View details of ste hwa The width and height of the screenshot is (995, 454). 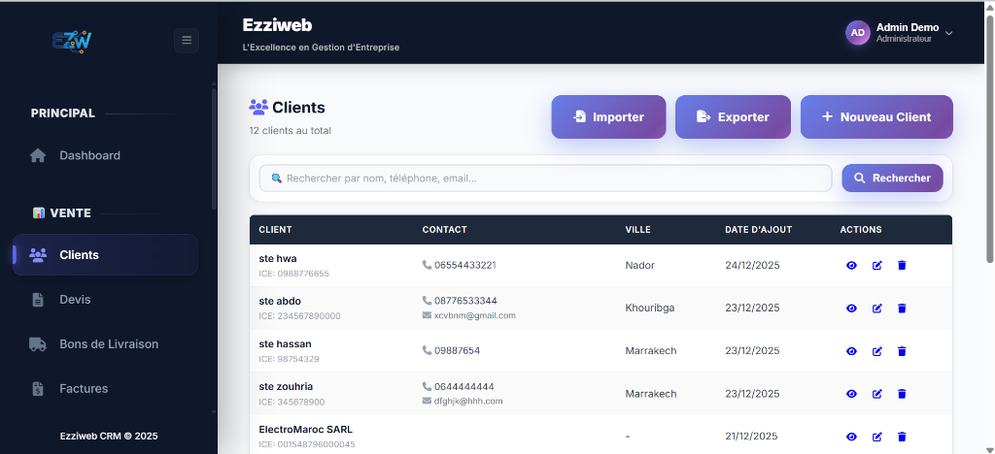(x=851, y=265)
